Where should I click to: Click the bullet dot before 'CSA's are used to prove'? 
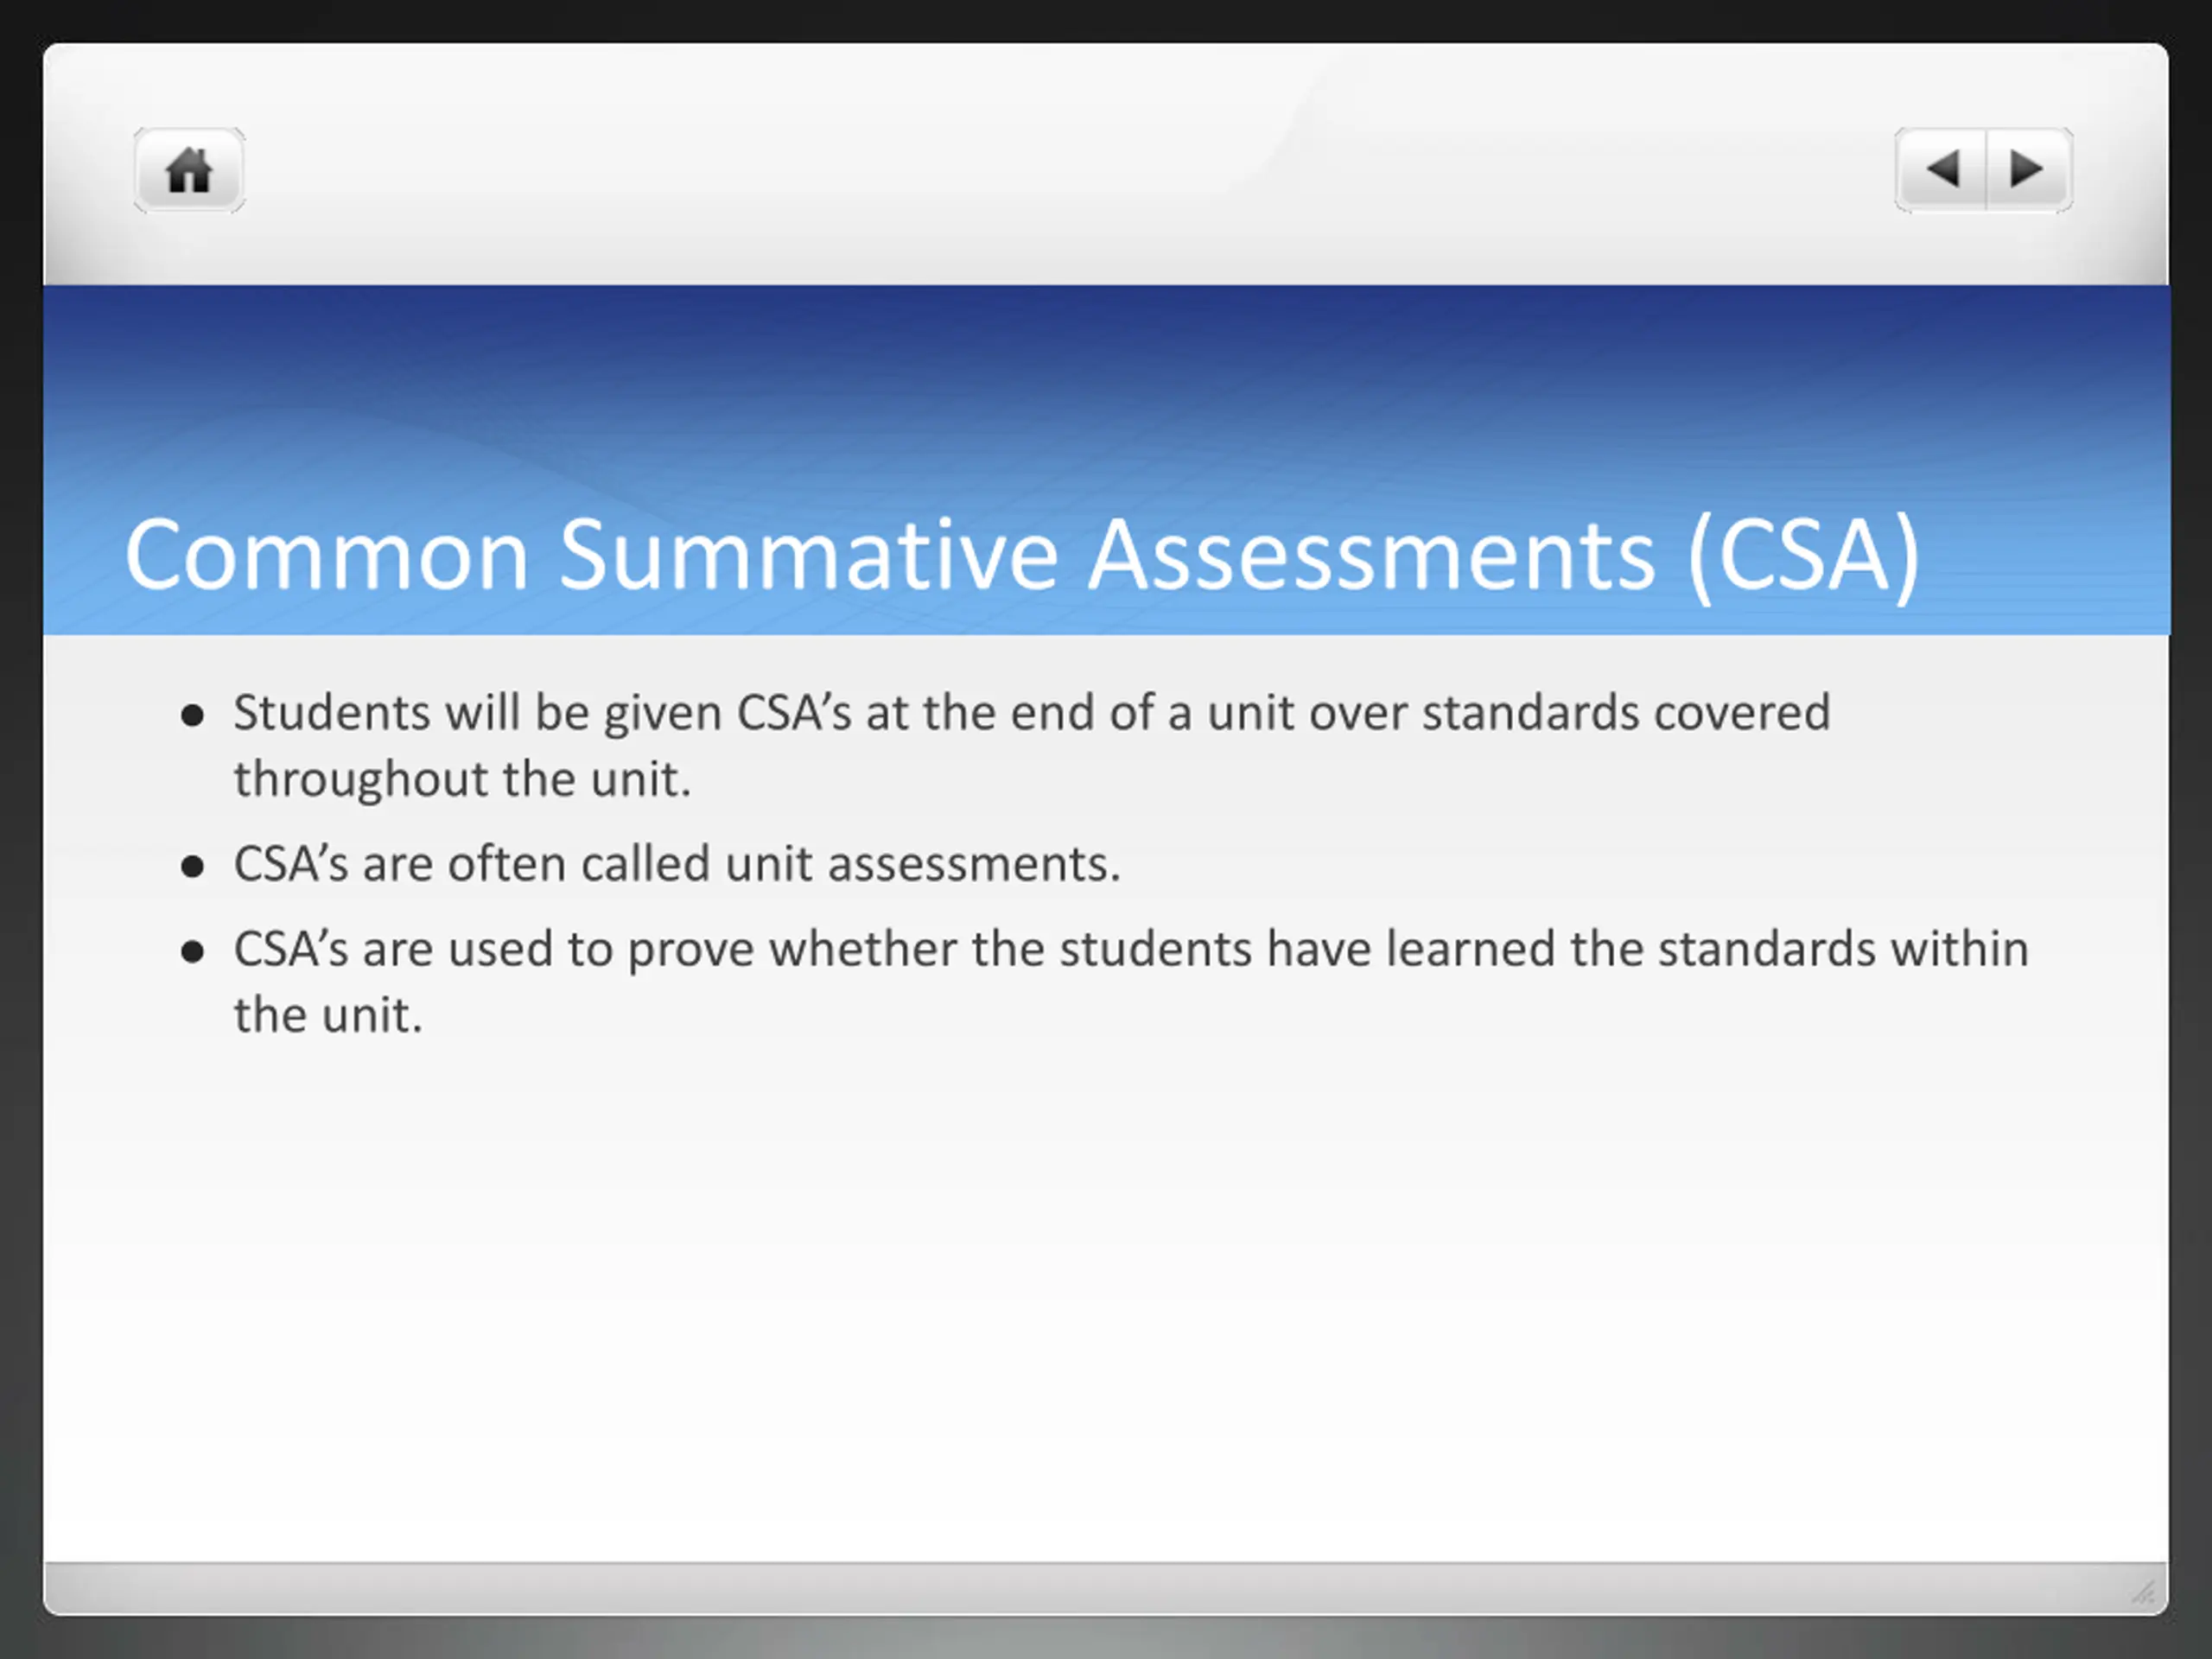point(193,952)
